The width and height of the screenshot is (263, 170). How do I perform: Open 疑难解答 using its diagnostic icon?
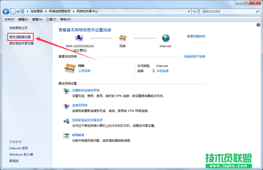pyautogui.click(x=66, y=136)
